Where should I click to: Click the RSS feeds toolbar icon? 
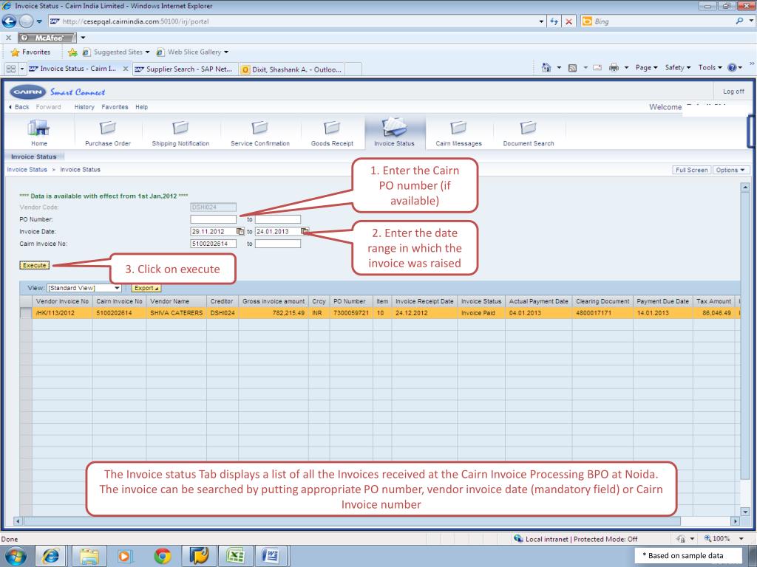point(573,68)
